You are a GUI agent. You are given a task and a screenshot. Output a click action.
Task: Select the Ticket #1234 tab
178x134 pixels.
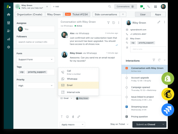[77, 14]
